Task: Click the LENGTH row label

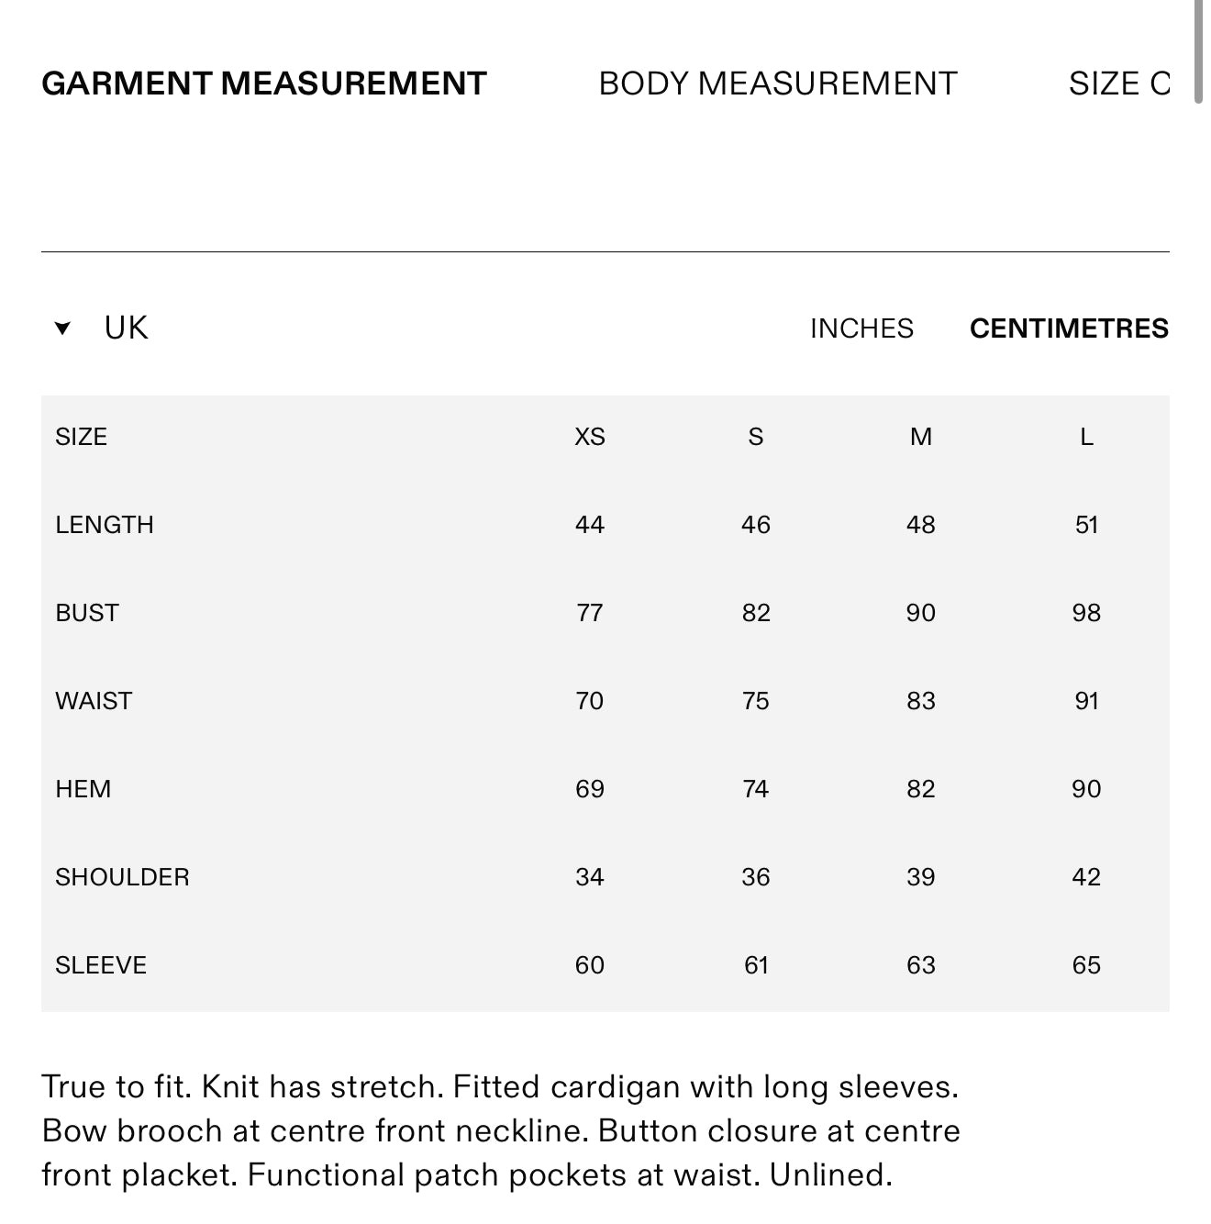Action: click(105, 525)
